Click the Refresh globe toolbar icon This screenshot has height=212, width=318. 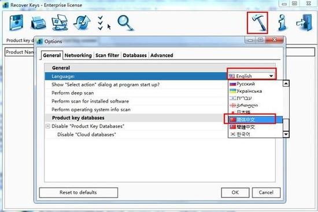click(82, 23)
